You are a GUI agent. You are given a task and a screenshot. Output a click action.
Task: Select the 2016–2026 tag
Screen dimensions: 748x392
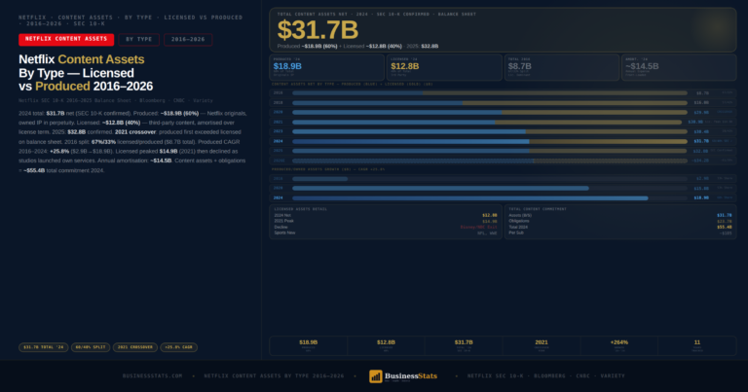pos(188,40)
